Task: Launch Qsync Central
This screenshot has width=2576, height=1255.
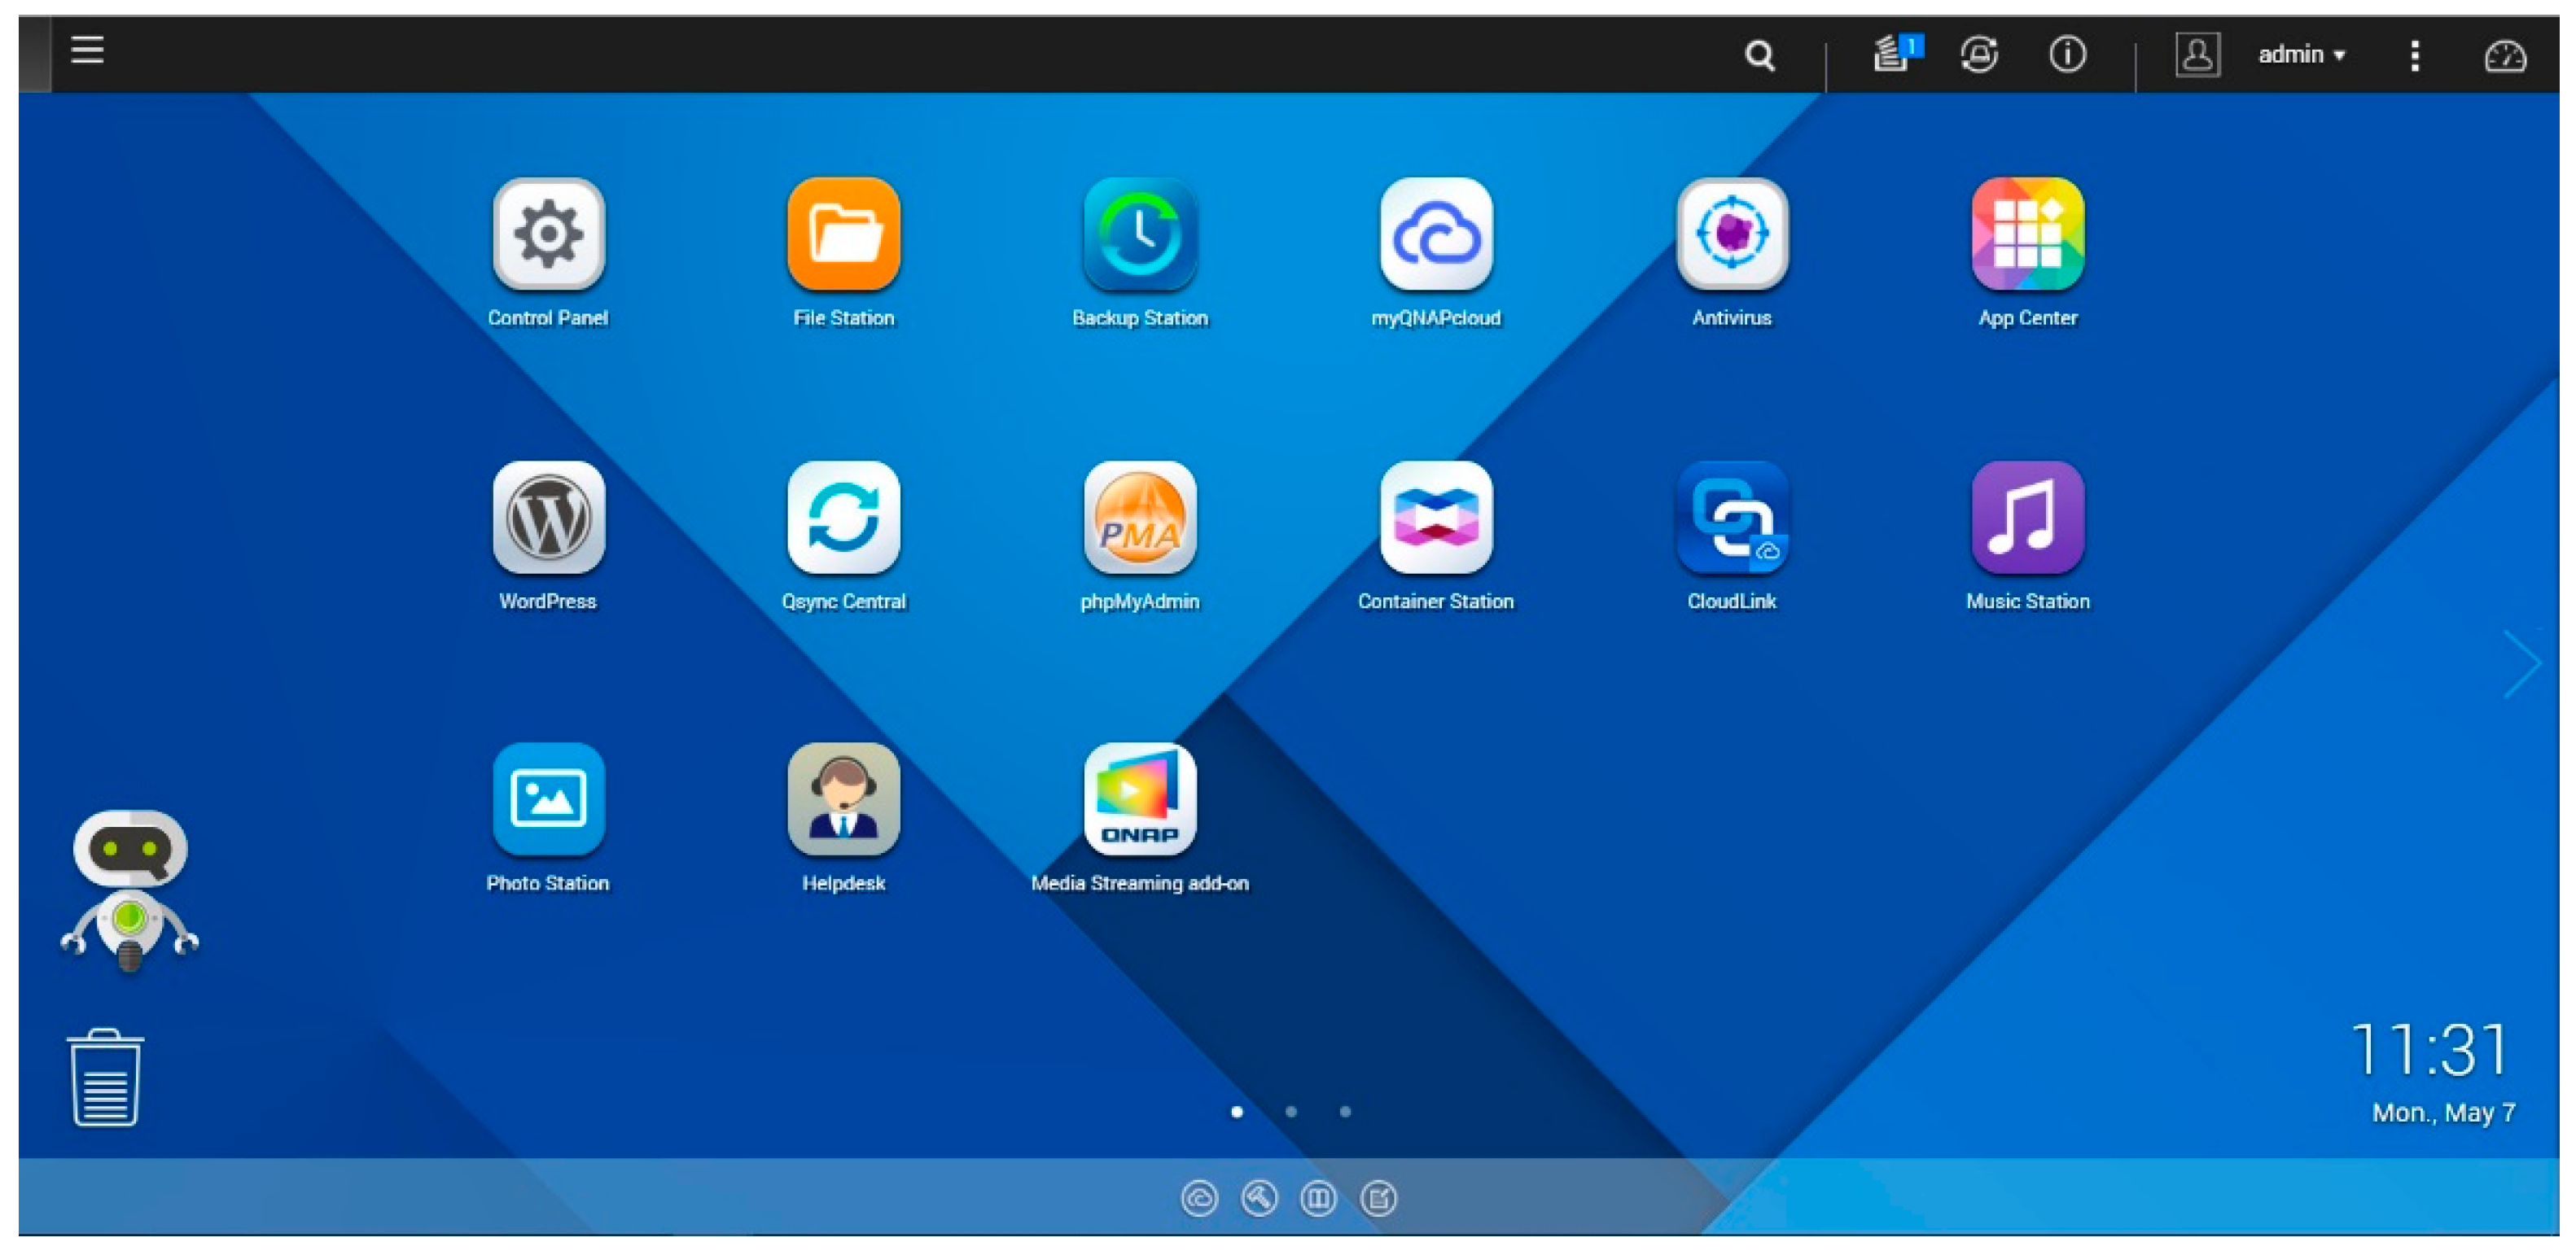Action: pyautogui.click(x=843, y=518)
